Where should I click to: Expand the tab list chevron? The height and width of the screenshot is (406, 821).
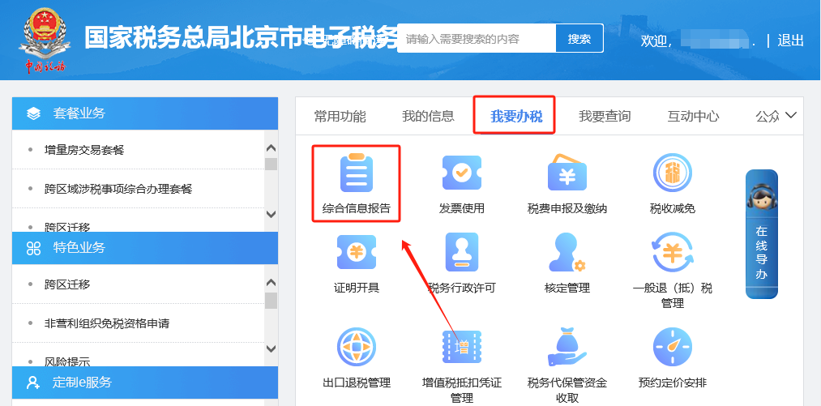coord(791,115)
